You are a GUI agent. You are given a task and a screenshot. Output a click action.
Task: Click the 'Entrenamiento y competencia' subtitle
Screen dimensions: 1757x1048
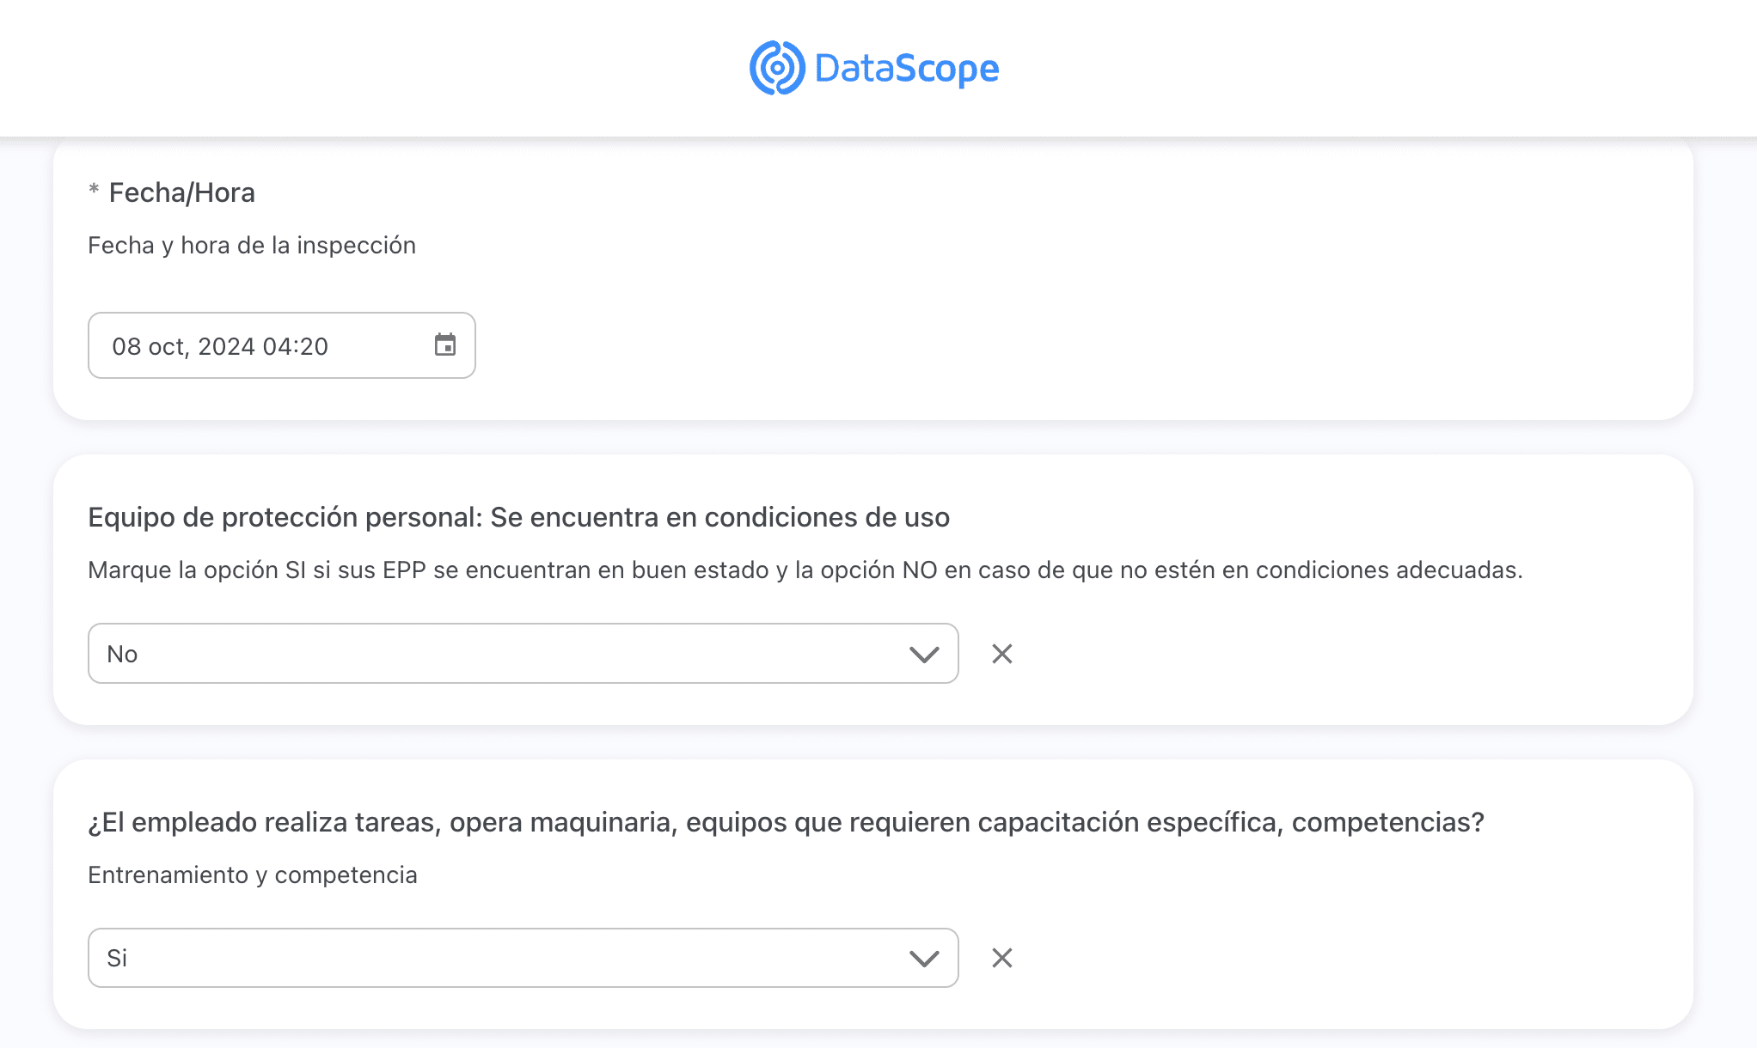click(x=253, y=875)
